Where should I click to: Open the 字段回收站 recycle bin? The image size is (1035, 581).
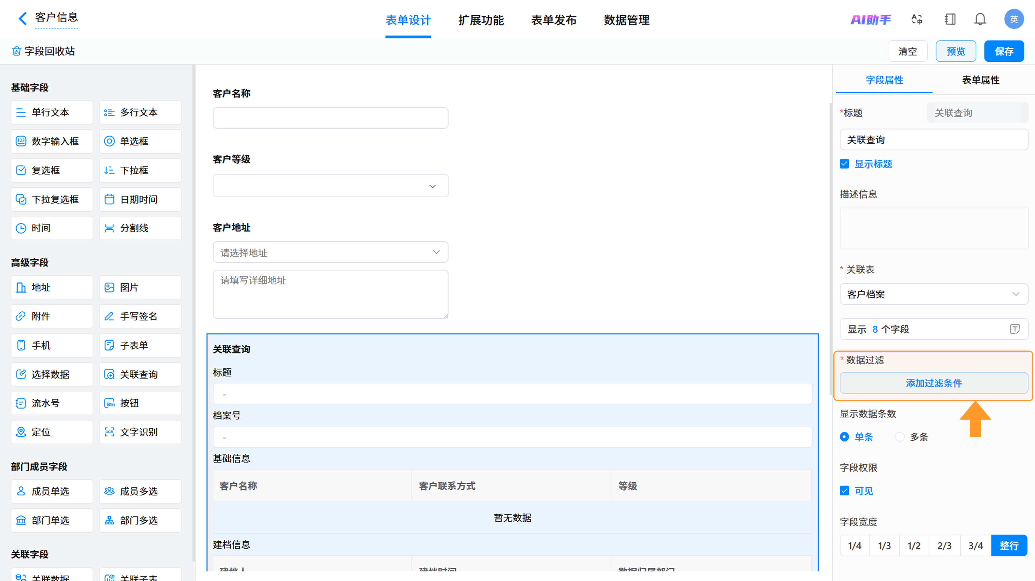pos(43,51)
